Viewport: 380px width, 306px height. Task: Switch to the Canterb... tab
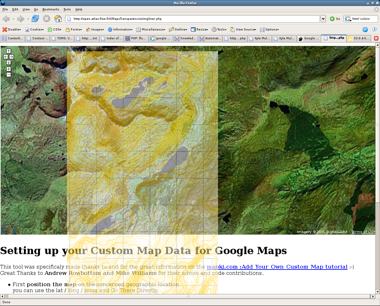(x=13, y=38)
